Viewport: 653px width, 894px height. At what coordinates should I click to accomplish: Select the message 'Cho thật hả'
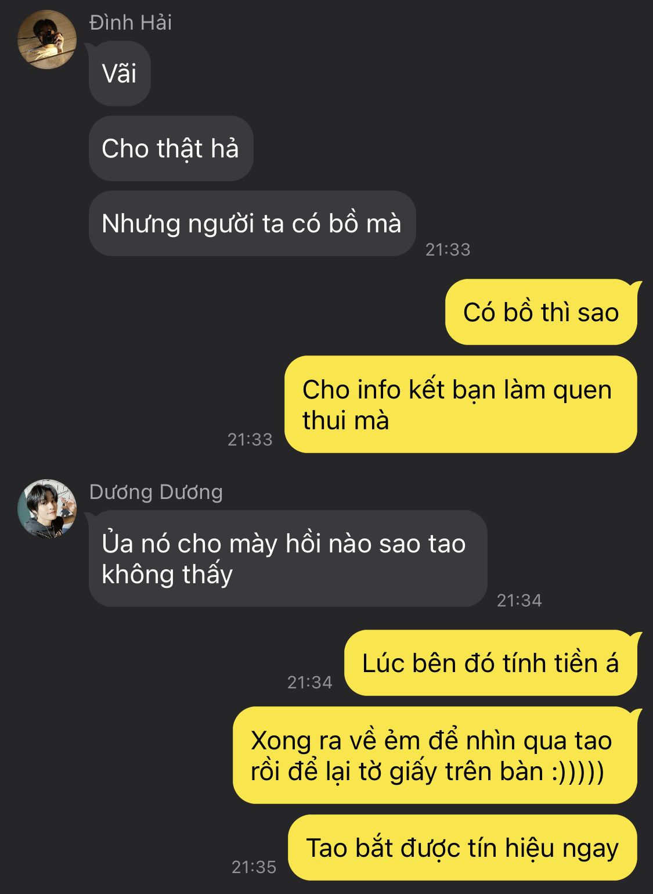(171, 149)
